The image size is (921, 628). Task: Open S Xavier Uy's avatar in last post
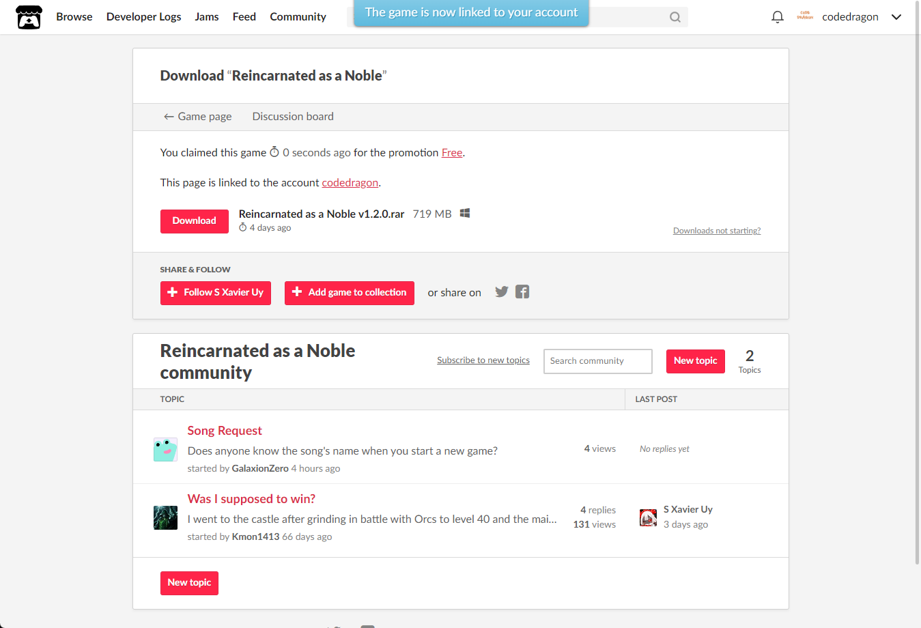[648, 517]
